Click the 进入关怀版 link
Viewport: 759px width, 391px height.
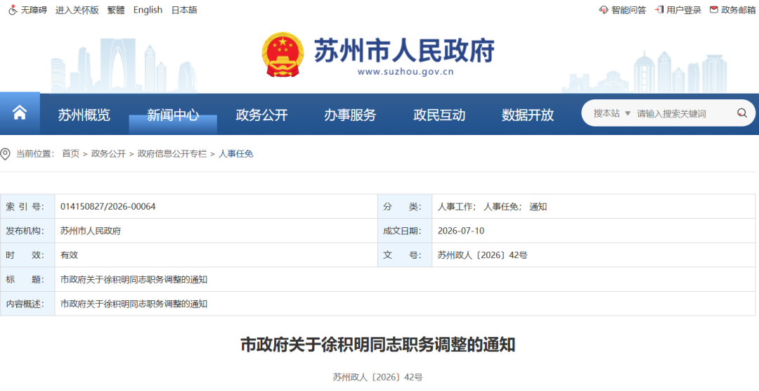point(77,10)
